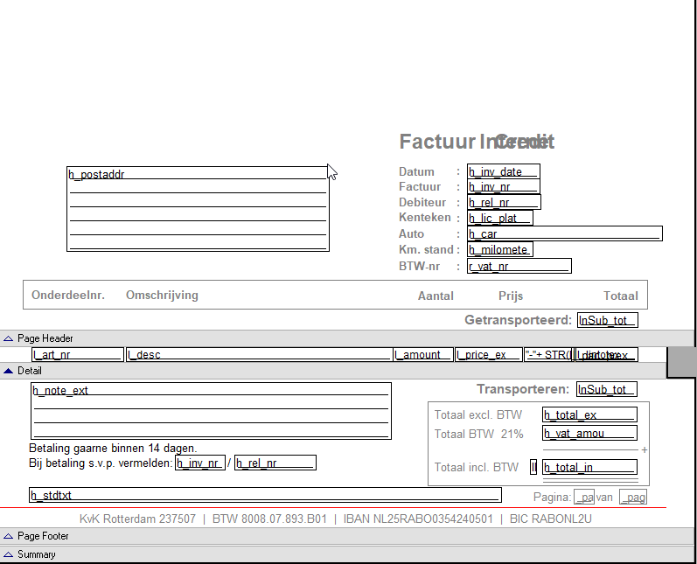Click the h_lic_plat field beside Kenteken
This screenshot has height=564, width=697.
click(x=499, y=218)
